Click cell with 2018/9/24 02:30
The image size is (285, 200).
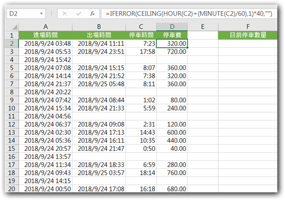(x=45, y=132)
